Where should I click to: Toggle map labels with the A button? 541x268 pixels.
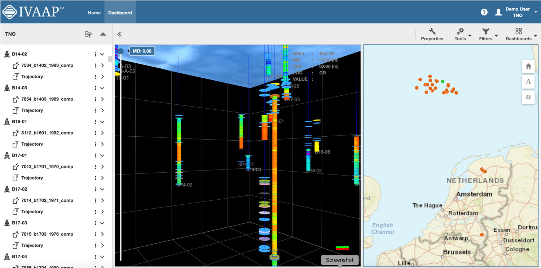(528, 82)
